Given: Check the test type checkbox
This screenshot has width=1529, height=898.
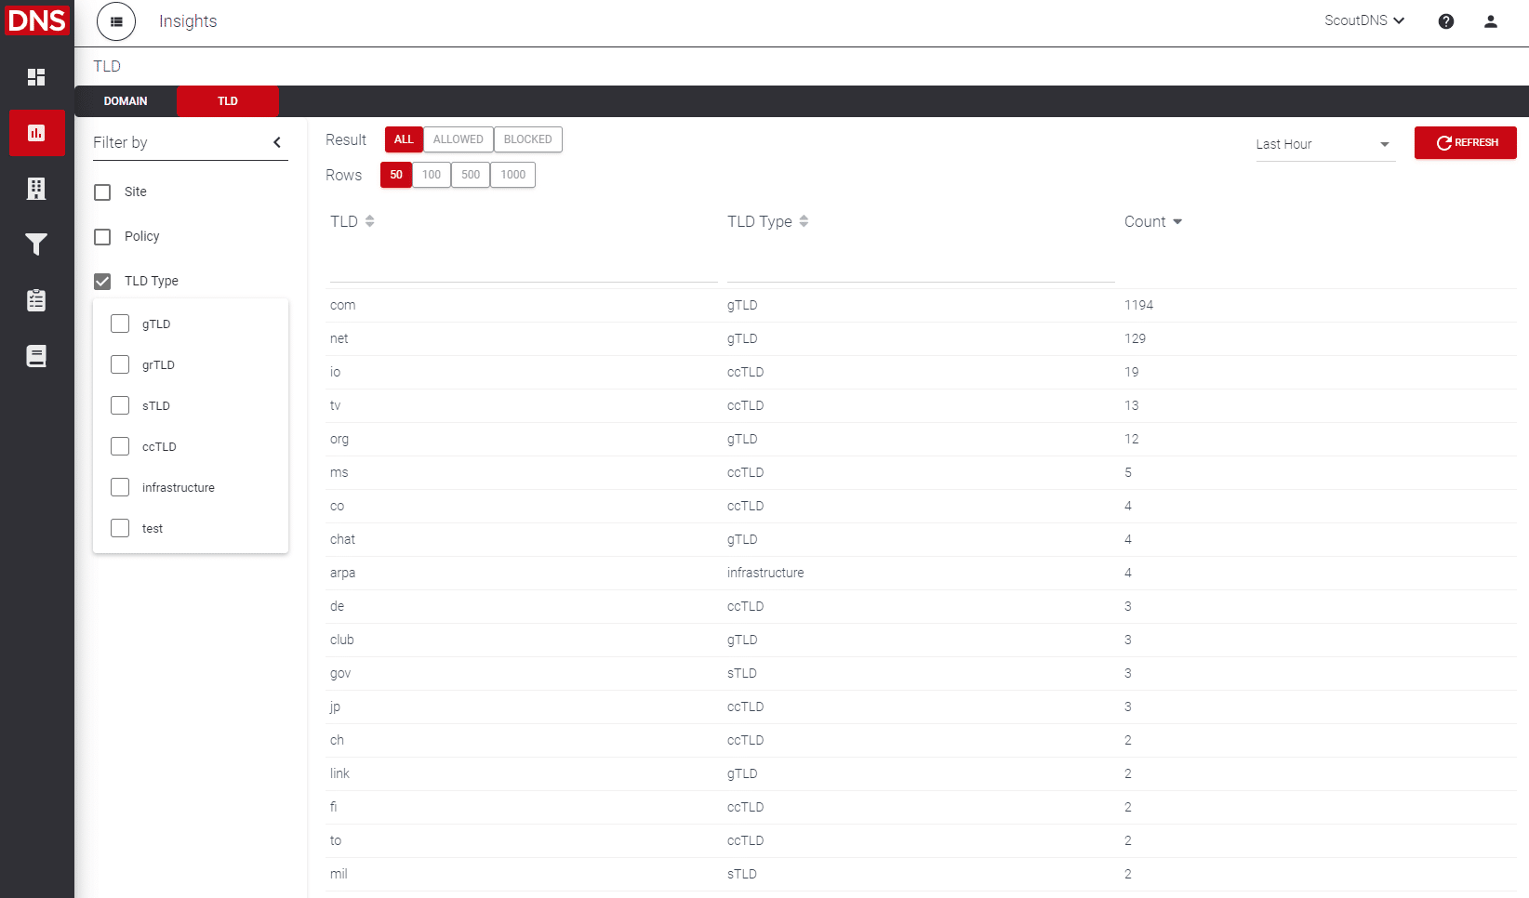Looking at the screenshot, I should coord(120,528).
